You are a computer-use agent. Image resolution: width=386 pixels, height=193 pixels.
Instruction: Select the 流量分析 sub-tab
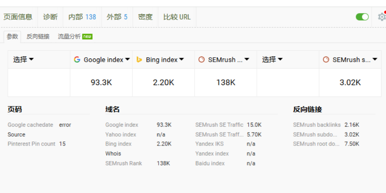[x=69, y=36]
